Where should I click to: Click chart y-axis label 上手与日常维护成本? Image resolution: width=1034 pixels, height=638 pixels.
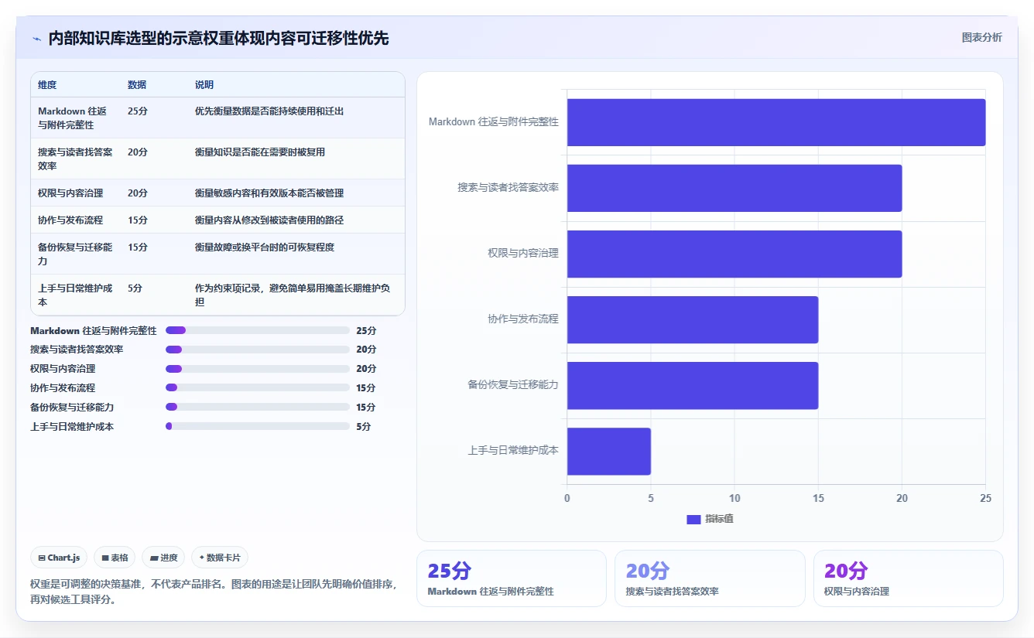[x=513, y=450]
